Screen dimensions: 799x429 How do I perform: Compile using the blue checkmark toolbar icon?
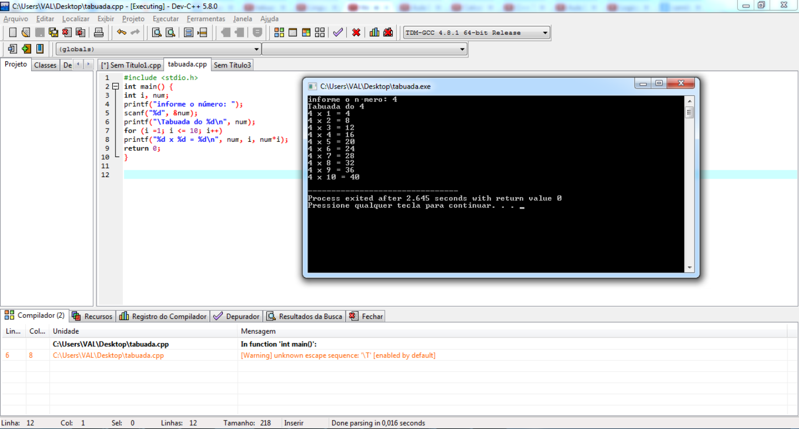pos(337,32)
